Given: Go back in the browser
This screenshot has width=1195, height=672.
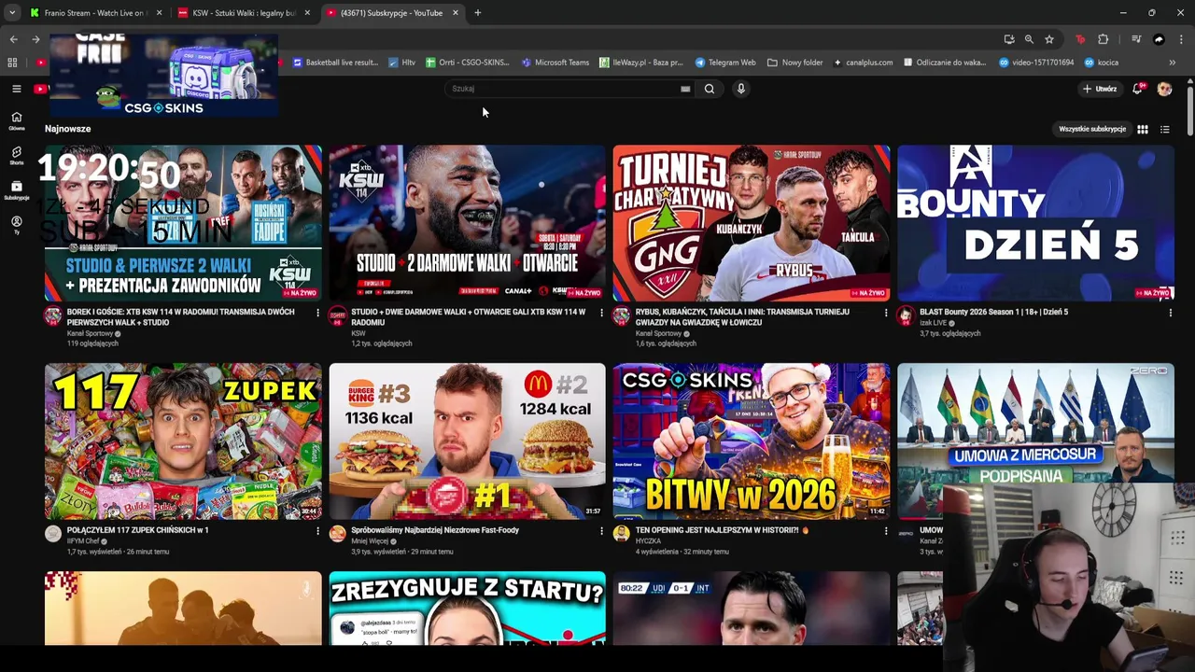Looking at the screenshot, I should pos(13,39).
